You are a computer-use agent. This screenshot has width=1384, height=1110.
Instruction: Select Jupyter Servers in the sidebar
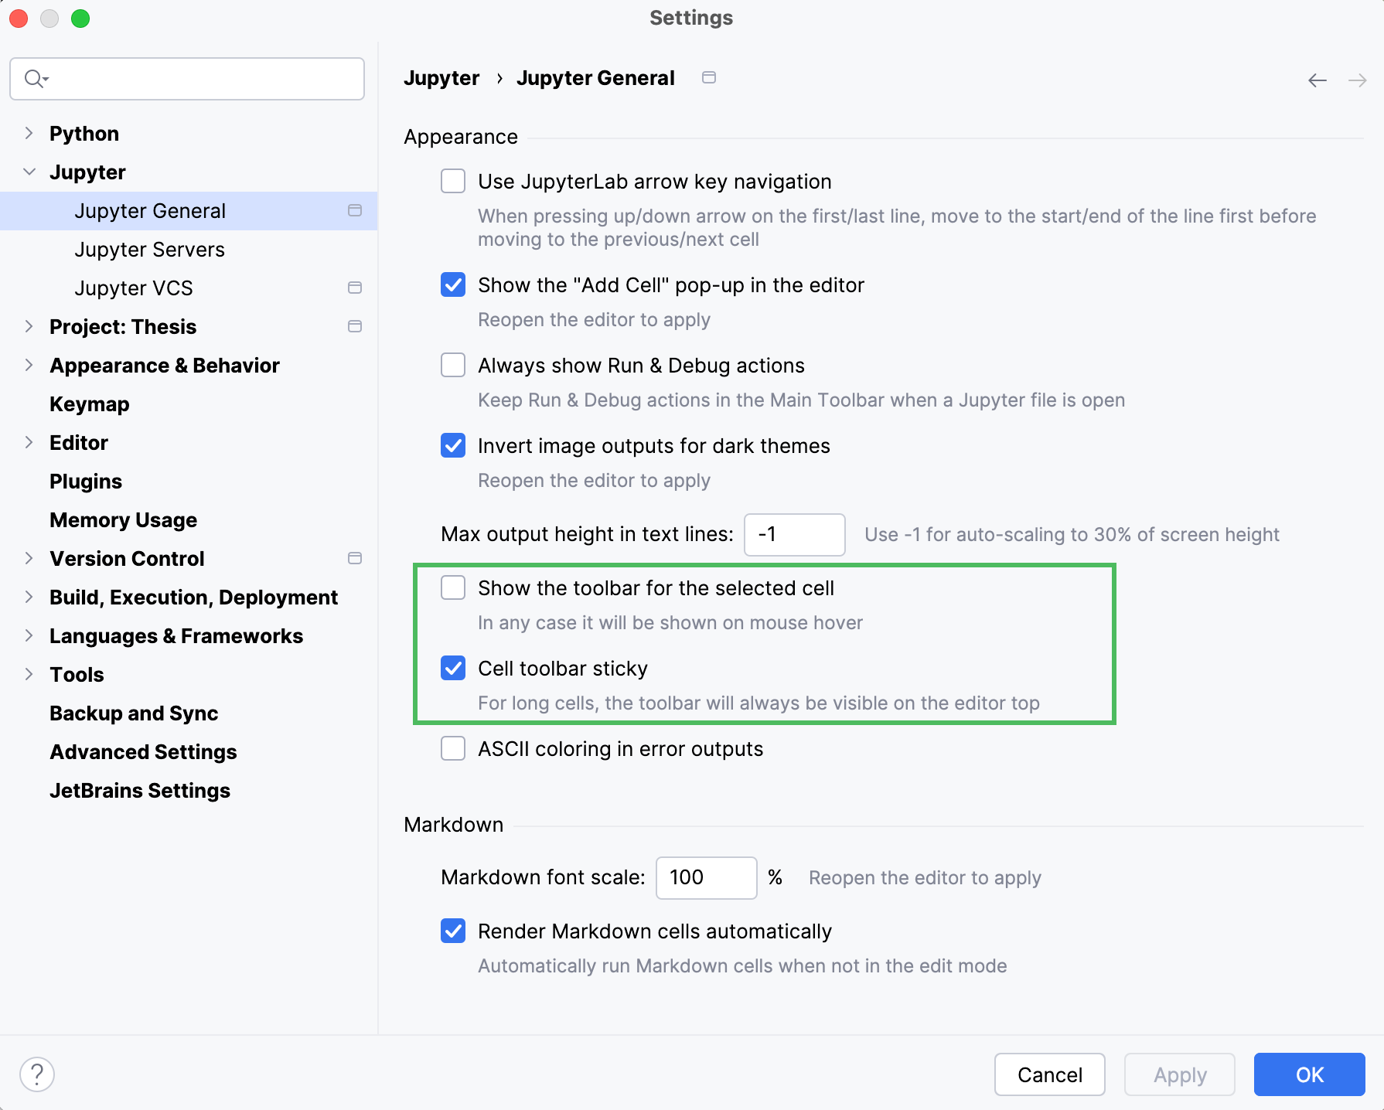point(150,249)
